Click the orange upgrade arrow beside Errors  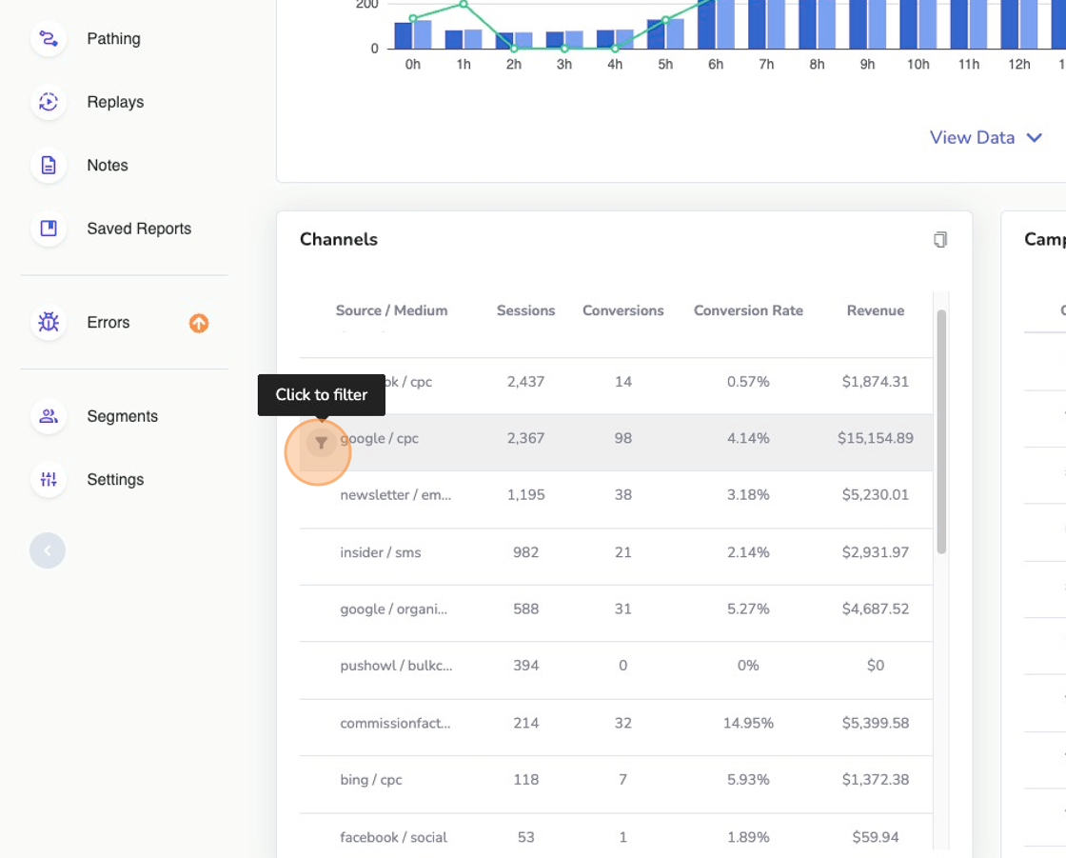pos(199,324)
